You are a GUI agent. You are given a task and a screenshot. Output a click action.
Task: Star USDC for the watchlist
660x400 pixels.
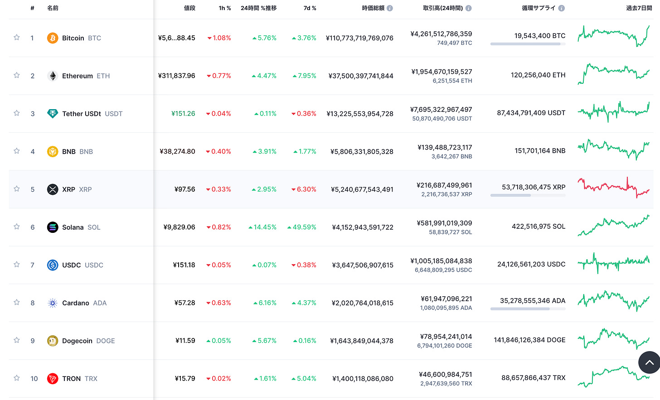tap(17, 265)
